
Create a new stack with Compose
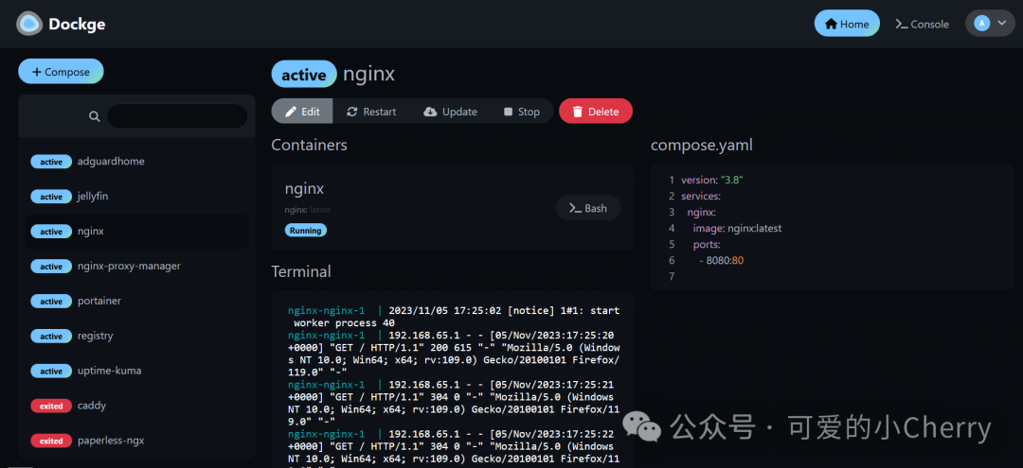[x=61, y=72]
